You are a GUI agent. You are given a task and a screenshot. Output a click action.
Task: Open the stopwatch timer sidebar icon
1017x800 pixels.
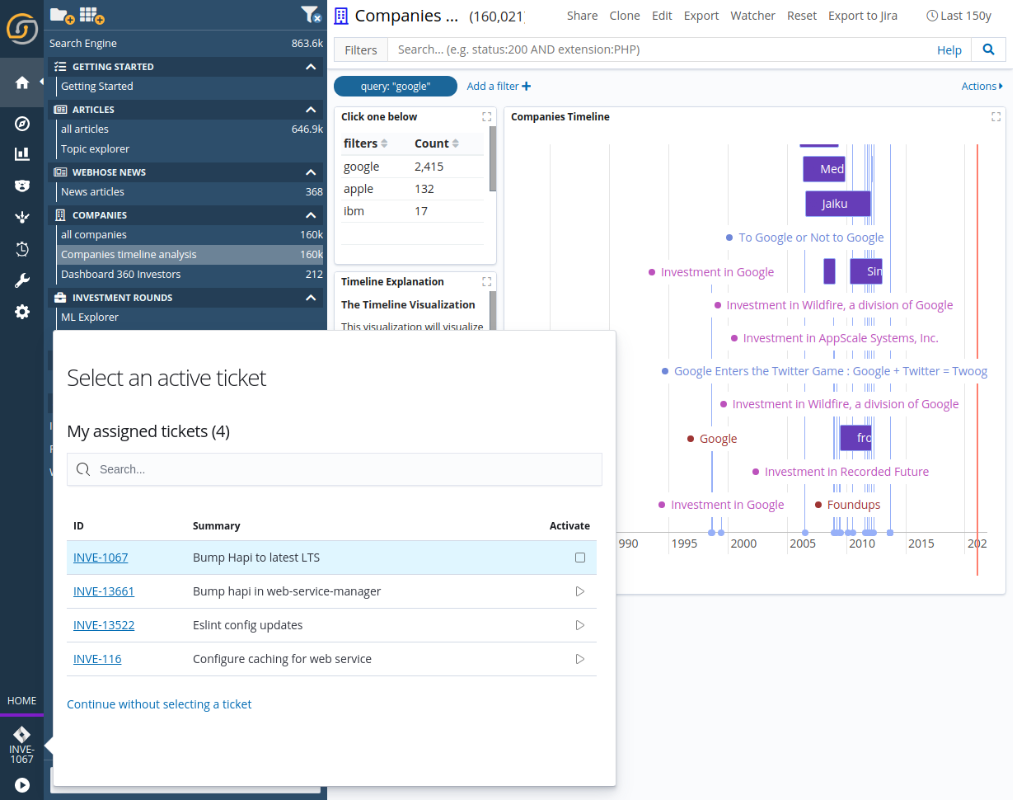point(22,248)
